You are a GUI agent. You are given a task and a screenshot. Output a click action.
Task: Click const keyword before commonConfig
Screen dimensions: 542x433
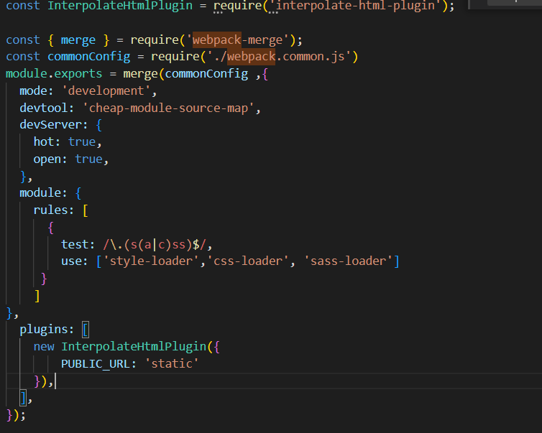tap(23, 56)
